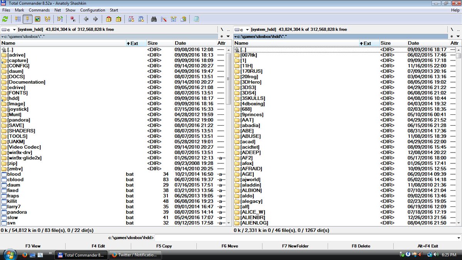Click the Synchronize directories icon
The height and width of the screenshot is (260, 462).
tap(174, 19)
